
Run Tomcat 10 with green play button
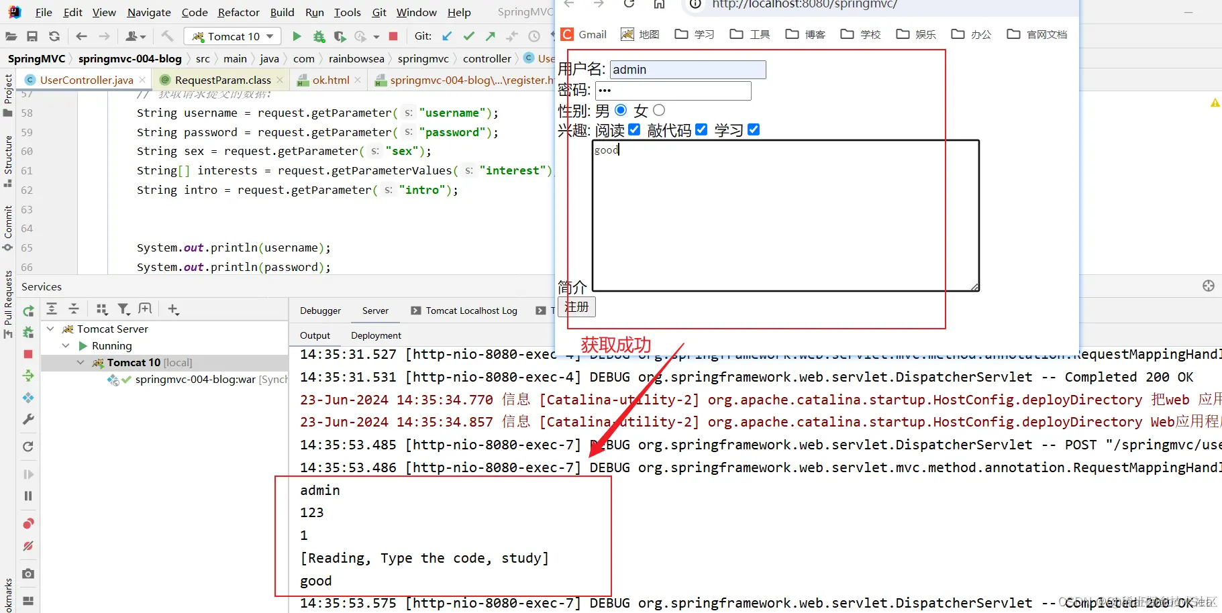pos(297,36)
